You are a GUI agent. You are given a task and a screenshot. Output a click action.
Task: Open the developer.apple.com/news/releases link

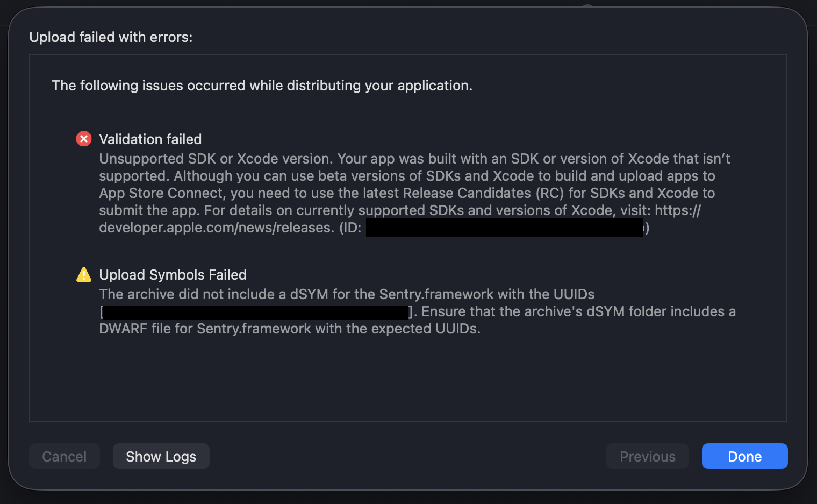click(216, 228)
